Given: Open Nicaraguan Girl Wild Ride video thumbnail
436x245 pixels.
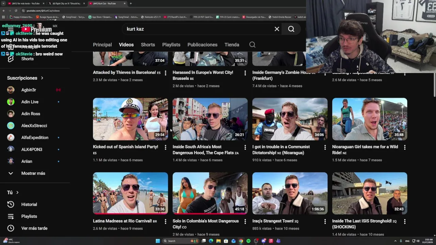Looking at the screenshot, I should (x=370, y=119).
